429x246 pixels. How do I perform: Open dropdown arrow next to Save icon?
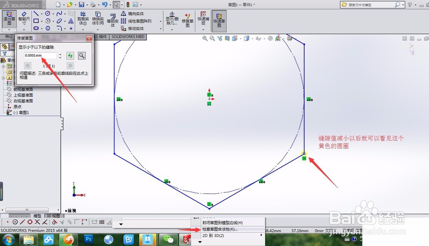(87, 5)
